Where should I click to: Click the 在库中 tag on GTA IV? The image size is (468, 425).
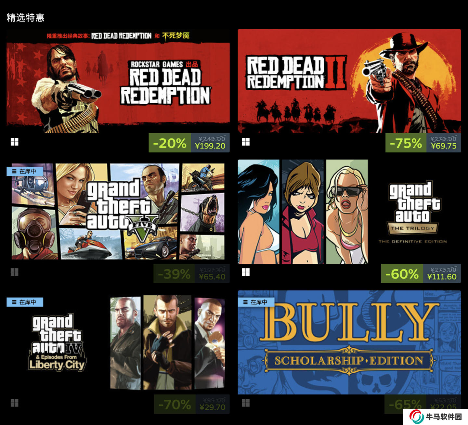pos(25,302)
